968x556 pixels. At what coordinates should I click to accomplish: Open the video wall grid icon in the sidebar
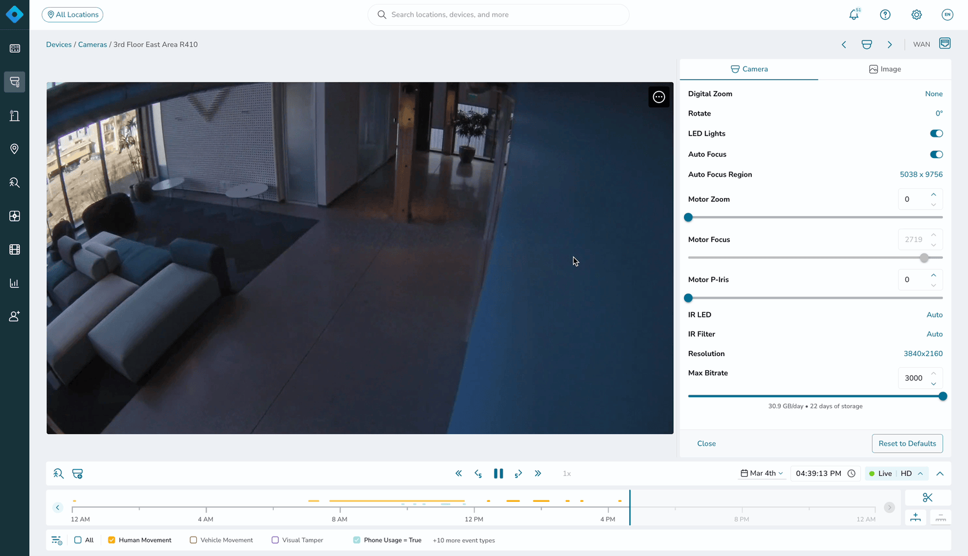(x=14, y=216)
